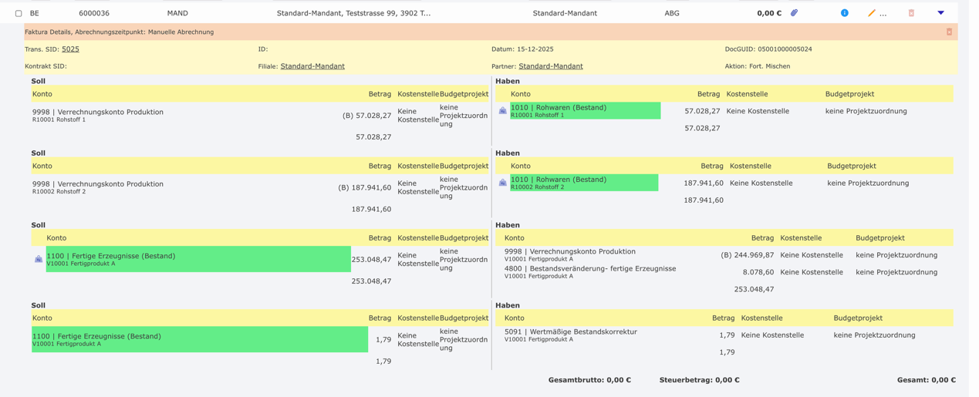Viewport: 979px width, 397px height.
Task: Click the 5091 Wertmäßige Bestandskorrektur account
Action: point(570,332)
